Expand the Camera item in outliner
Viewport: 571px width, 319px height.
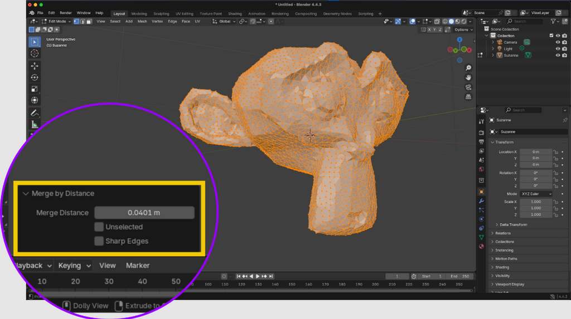point(493,42)
